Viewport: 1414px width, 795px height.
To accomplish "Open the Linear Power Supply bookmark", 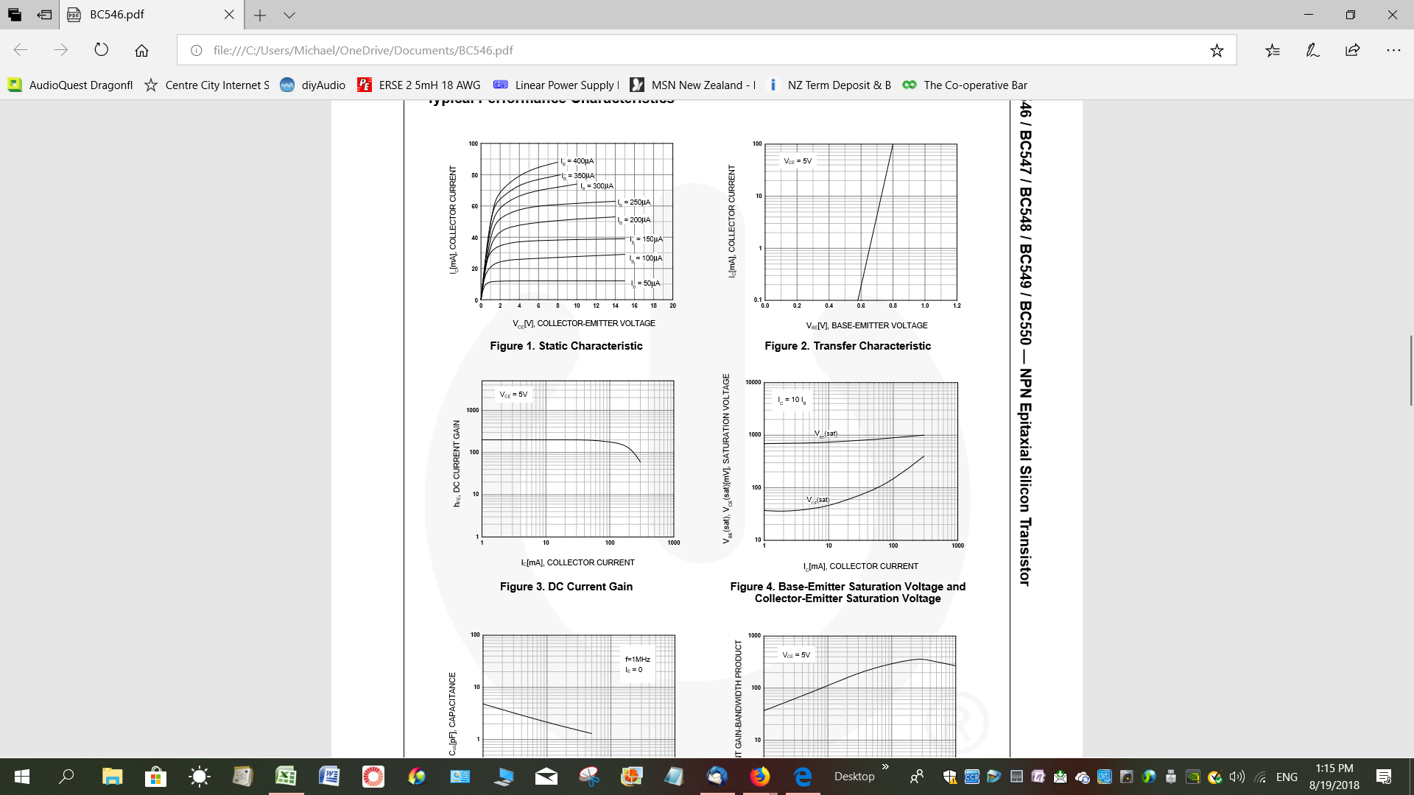I will tap(556, 85).
